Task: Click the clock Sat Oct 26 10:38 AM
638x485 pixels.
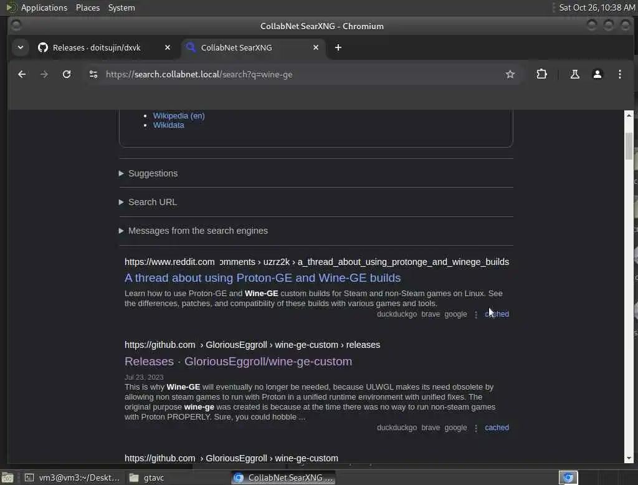Action: [596, 7]
